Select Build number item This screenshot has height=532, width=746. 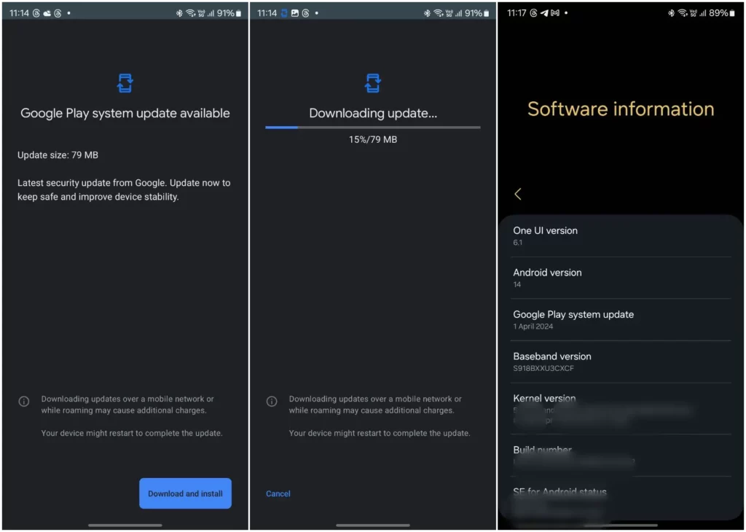pos(621,455)
